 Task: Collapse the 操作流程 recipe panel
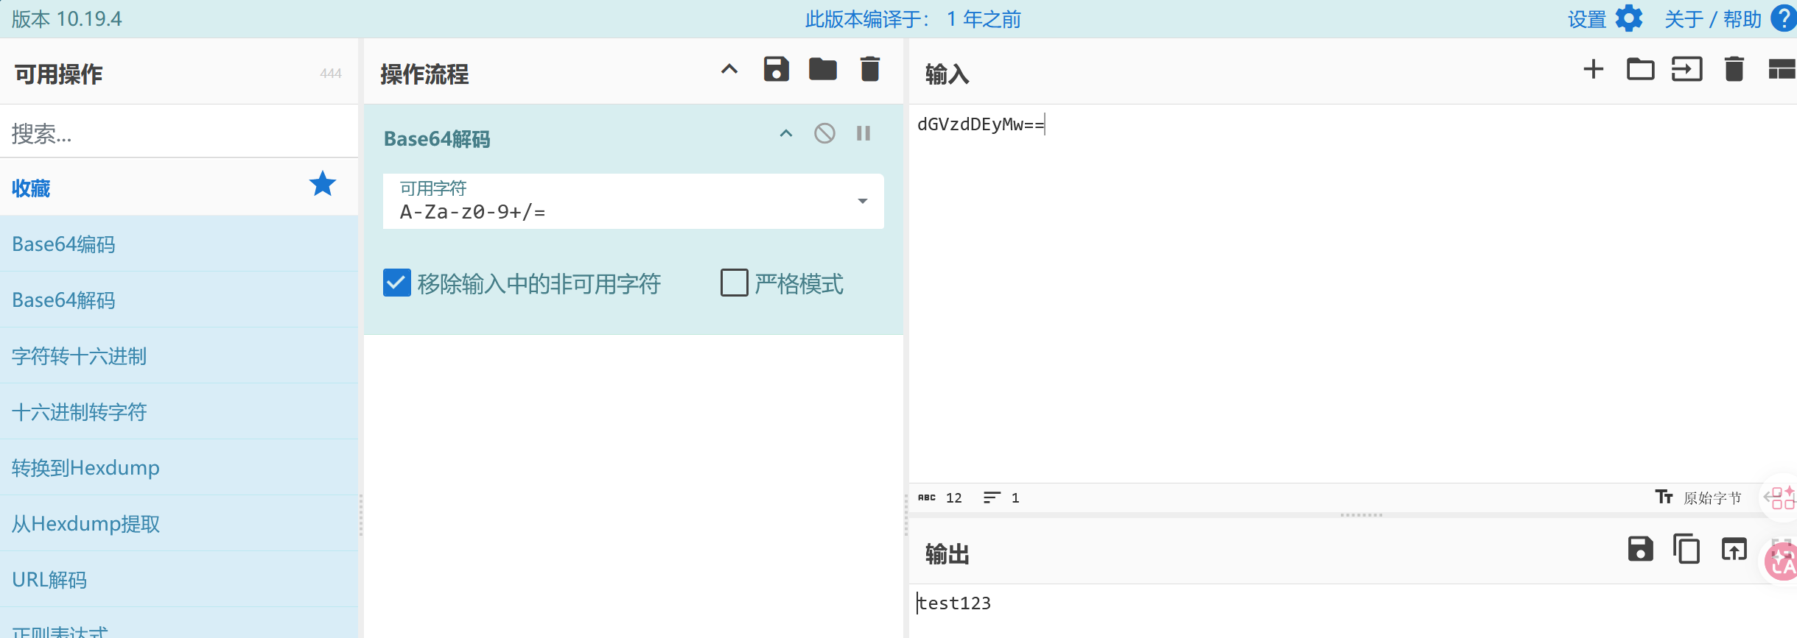pyautogui.click(x=729, y=69)
